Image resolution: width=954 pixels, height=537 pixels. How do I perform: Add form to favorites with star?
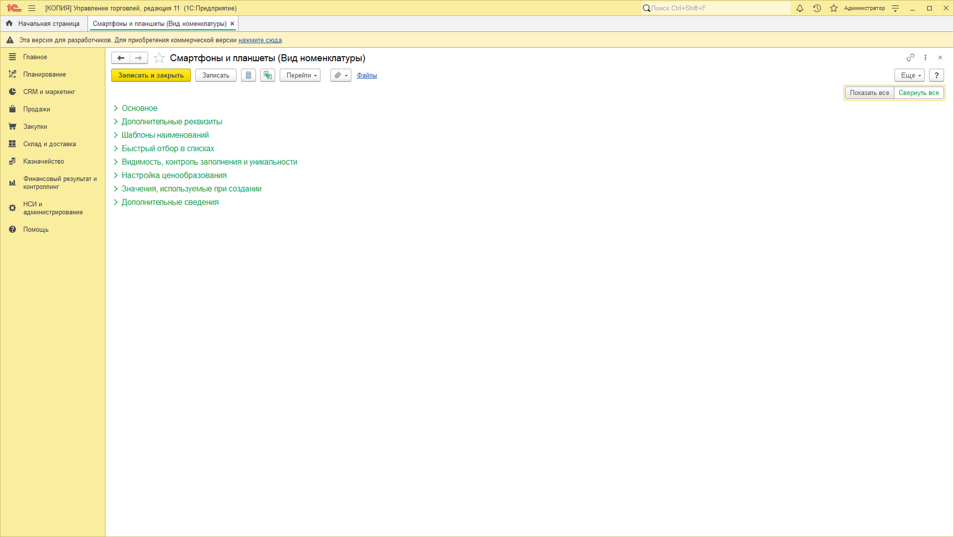click(159, 58)
